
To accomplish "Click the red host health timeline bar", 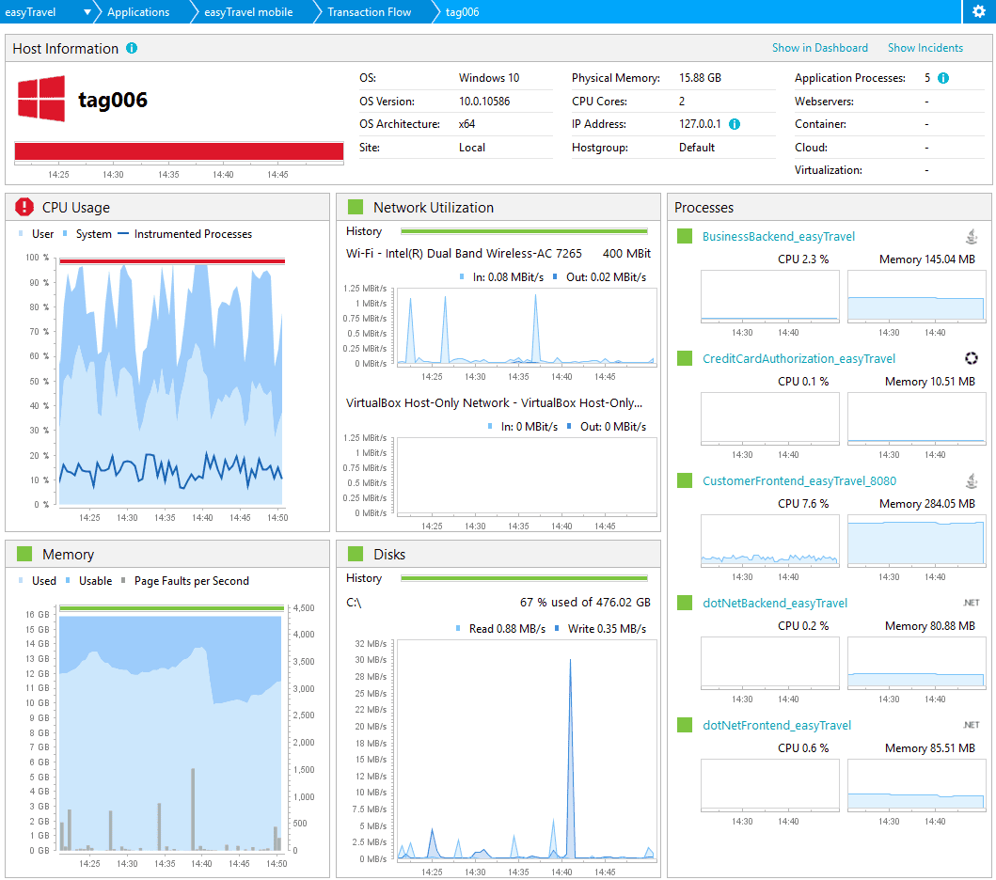I will point(179,151).
